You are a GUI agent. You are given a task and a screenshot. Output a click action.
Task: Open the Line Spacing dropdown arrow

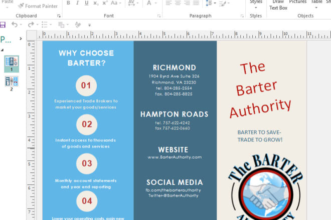tap(215, 3)
